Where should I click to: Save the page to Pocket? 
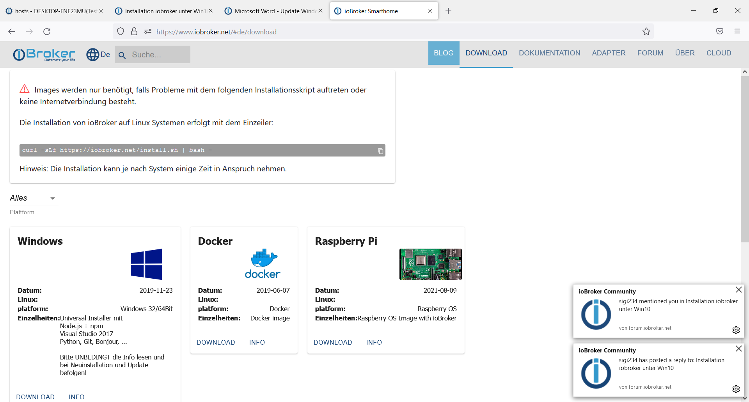pyautogui.click(x=720, y=32)
